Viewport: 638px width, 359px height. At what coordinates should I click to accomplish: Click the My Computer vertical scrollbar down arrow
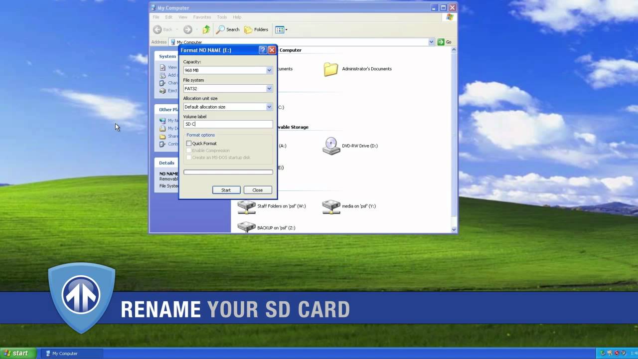[x=454, y=229]
